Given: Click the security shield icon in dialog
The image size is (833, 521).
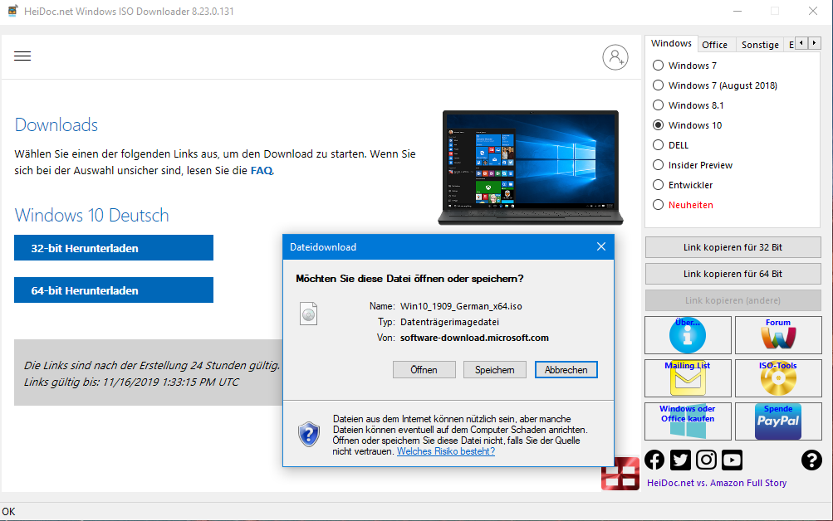Looking at the screenshot, I should pos(309,435).
